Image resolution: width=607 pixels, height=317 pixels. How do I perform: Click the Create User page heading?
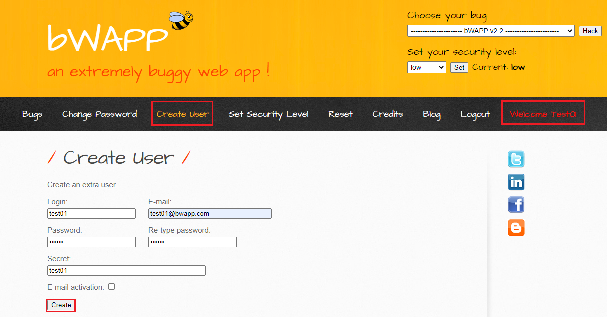(x=119, y=158)
